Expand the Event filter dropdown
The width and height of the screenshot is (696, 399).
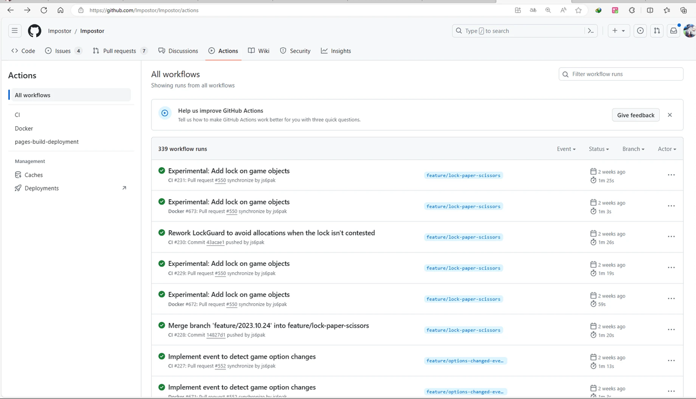[566, 149]
